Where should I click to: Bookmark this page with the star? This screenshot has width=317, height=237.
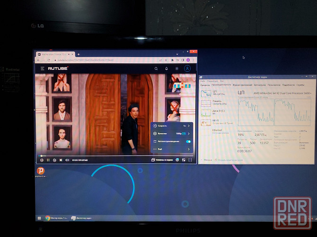(166, 60)
